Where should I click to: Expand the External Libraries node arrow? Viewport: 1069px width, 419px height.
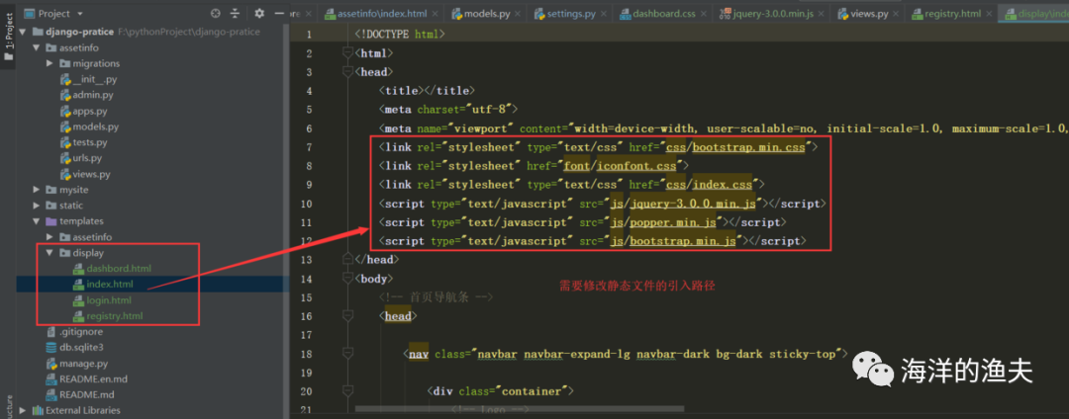pos(23,410)
